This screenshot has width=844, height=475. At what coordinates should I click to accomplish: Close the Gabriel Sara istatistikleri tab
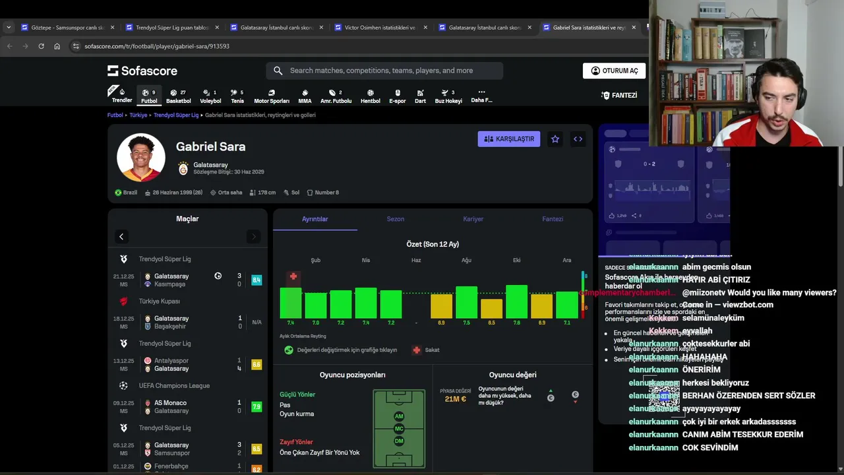coord(634,28)
